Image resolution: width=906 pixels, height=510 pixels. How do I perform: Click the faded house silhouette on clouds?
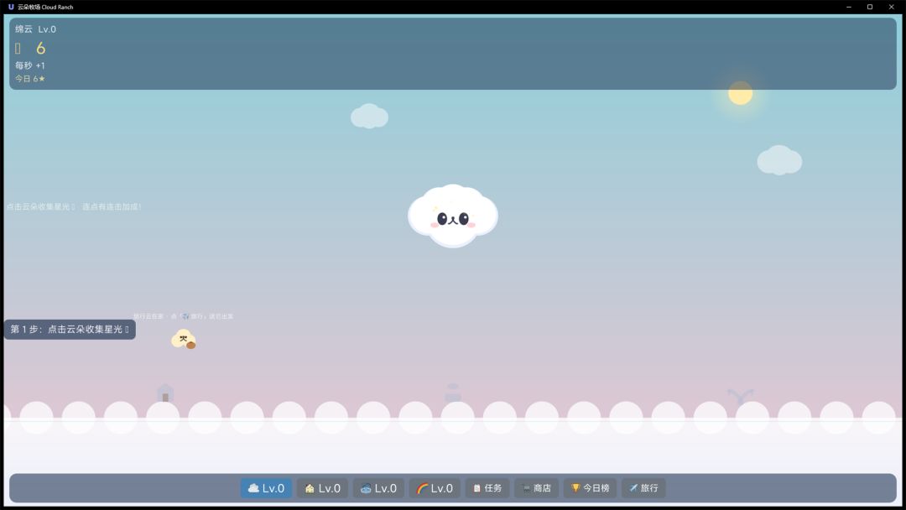[165, 393]
